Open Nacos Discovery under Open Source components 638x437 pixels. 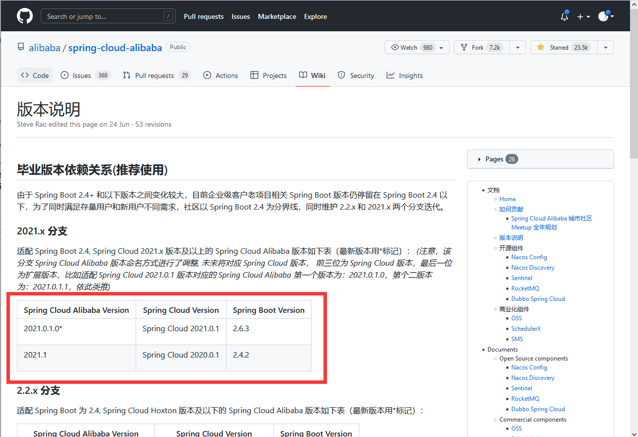coord(533,378)
